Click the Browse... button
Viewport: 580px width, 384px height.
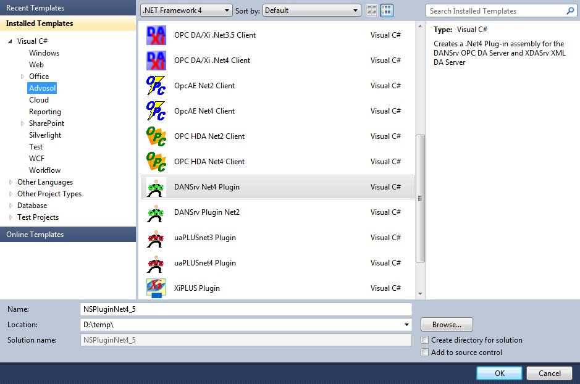(447, 325)
